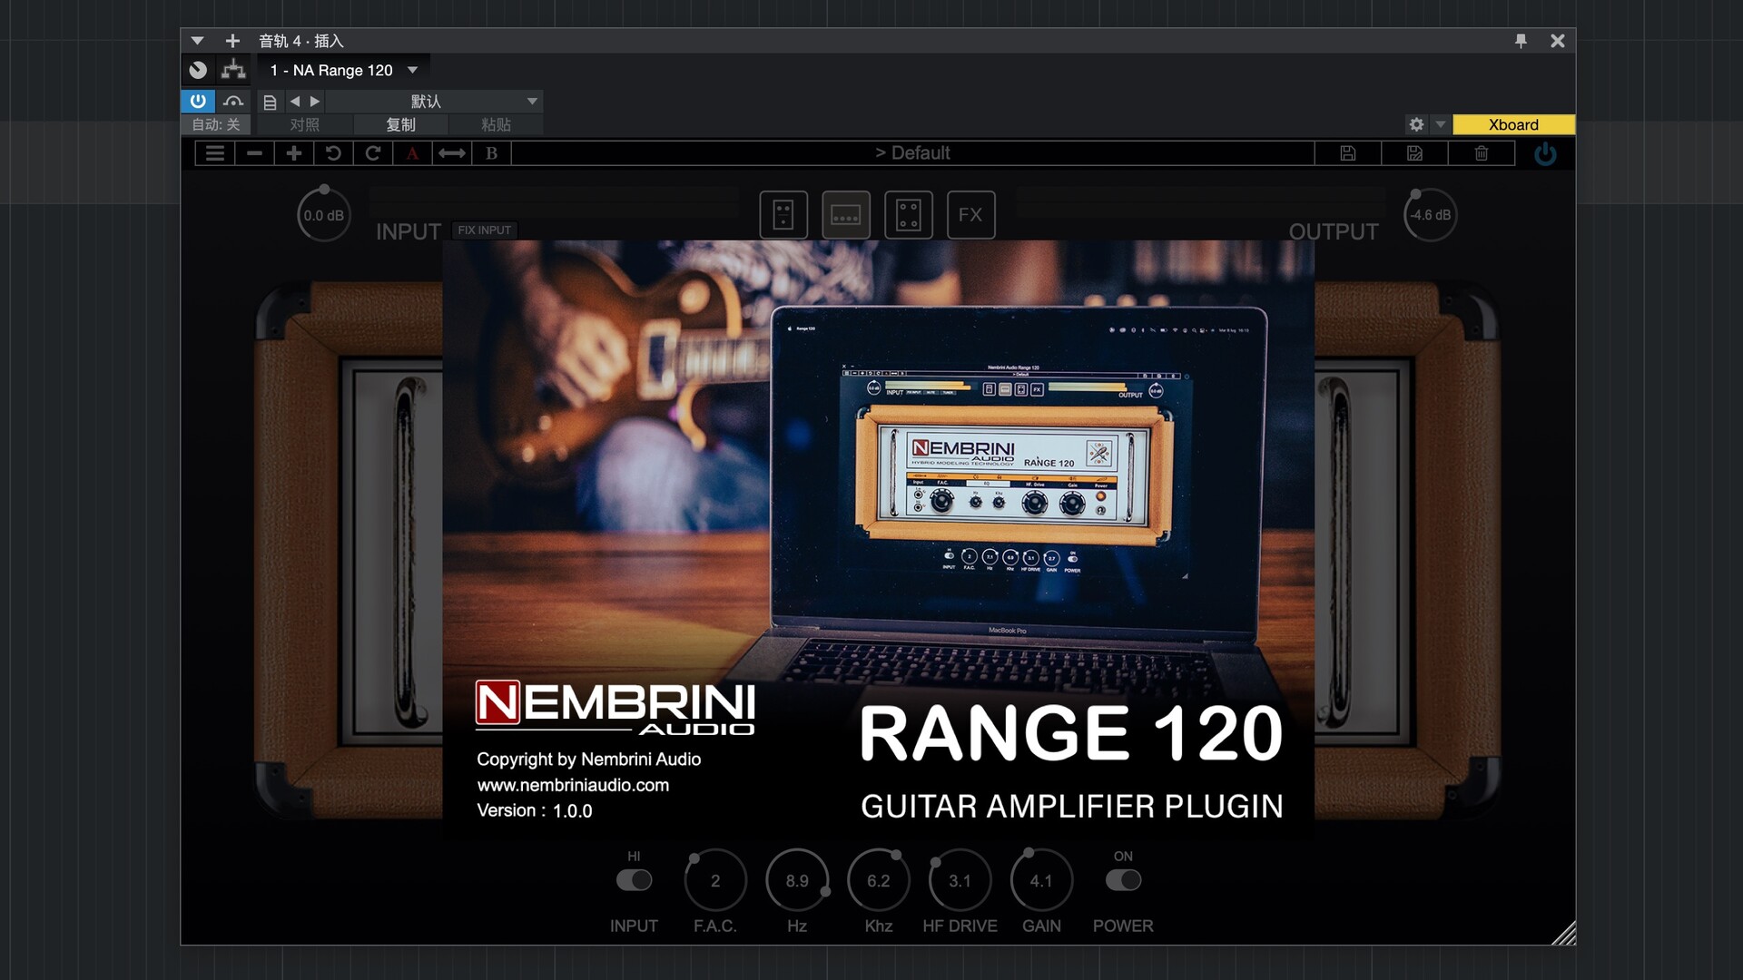Screen dimensions: 1743x980
Task: Click the save preset floppy icon
Action: (1348, 153)
